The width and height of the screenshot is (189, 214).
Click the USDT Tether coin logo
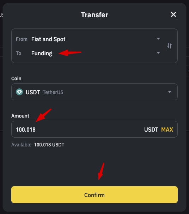pos(19,92)
